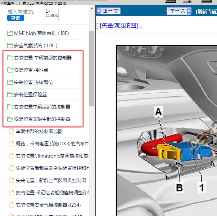Click the 查询 search button
217x216 pixels.
coord(15,18)
